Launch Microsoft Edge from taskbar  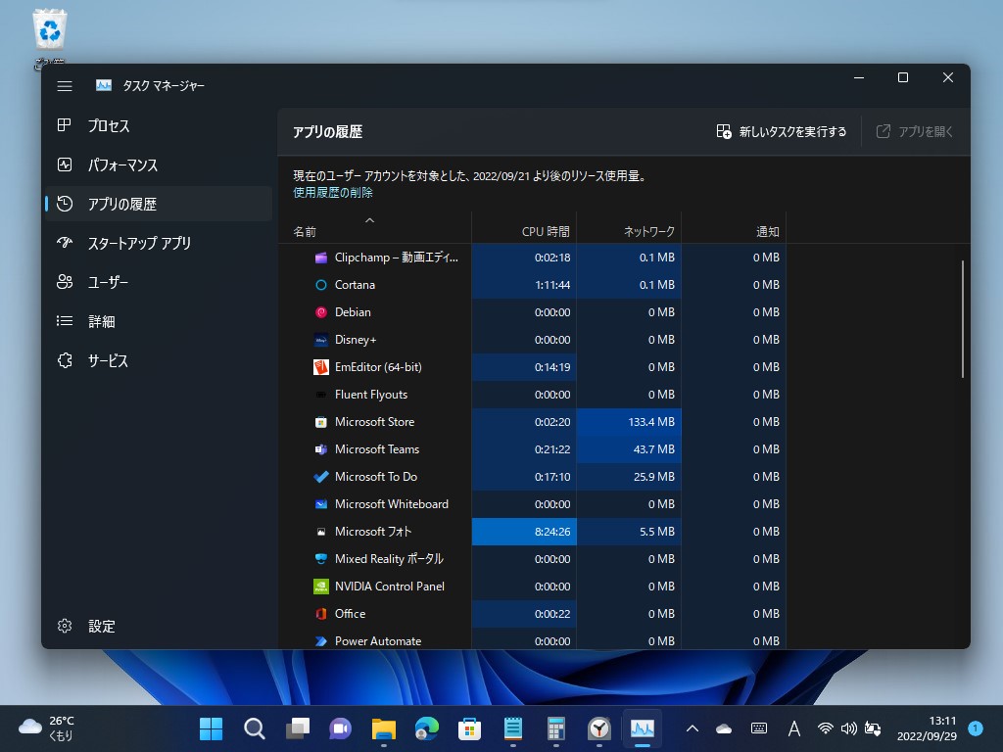click(427, 728)
